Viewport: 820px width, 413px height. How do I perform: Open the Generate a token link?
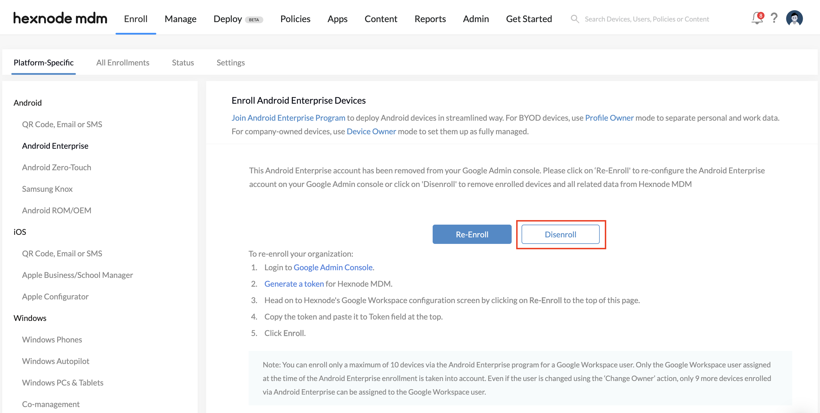point(294,284)
